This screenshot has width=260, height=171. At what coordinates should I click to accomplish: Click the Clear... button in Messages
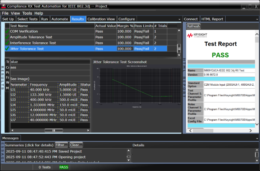(x=76, y=145)
